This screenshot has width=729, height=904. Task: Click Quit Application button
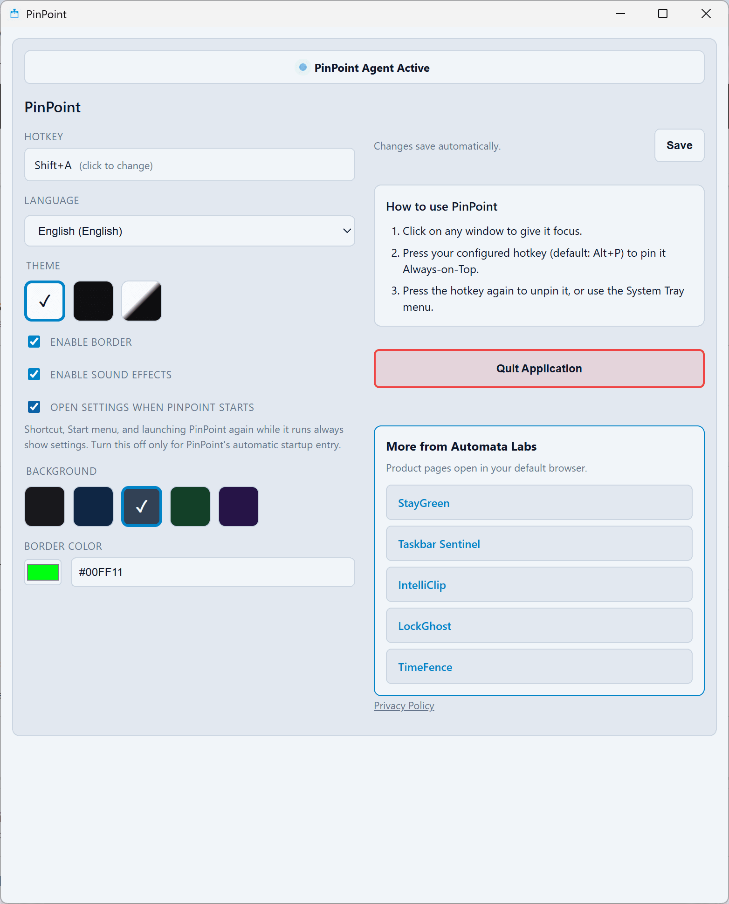pos(539,369)
